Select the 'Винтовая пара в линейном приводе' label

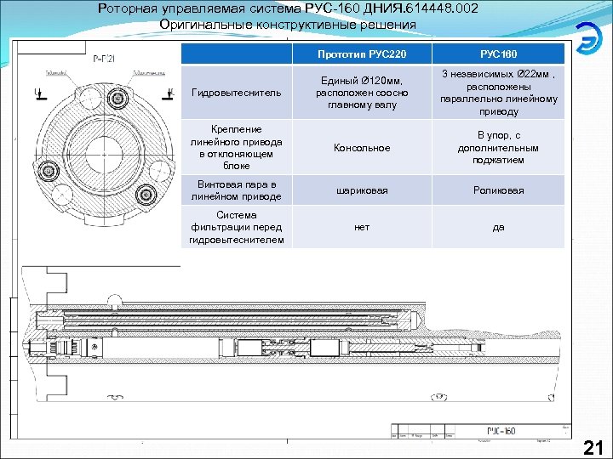point(237,190)
